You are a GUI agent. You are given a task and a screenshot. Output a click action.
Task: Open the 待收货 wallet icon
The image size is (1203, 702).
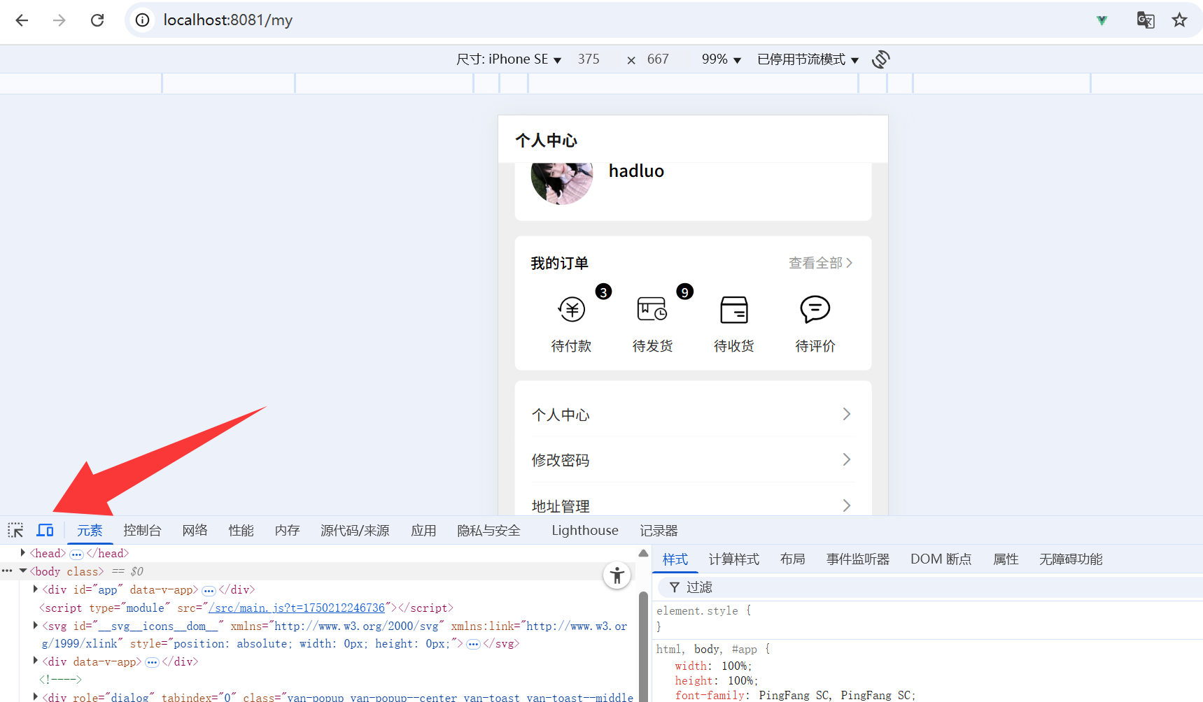734,309
